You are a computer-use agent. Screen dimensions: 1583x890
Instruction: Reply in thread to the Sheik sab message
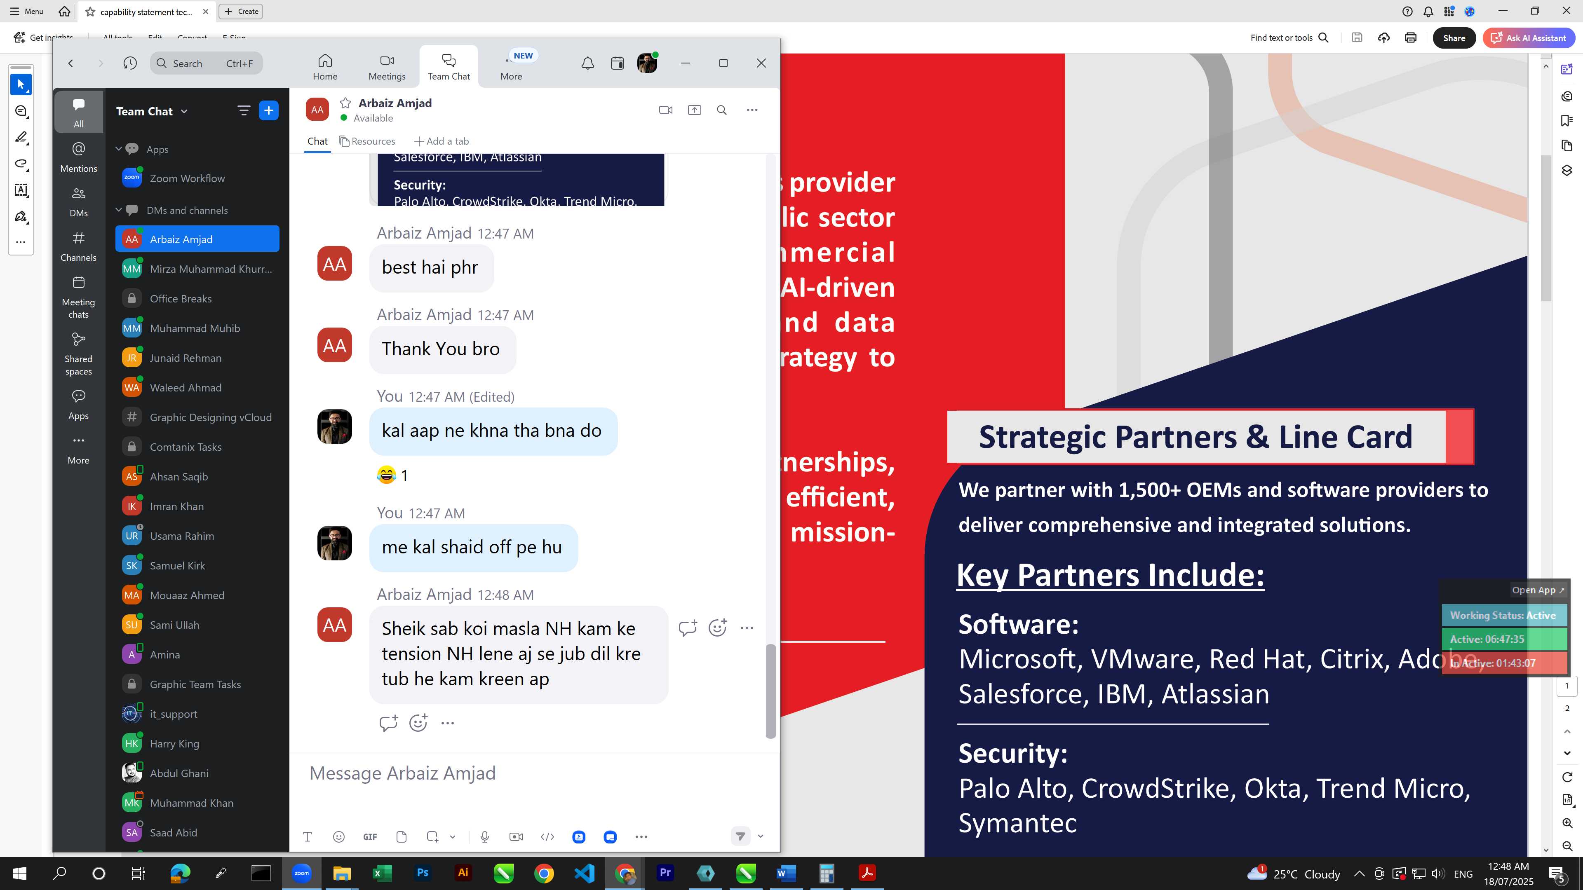click(x=688, y=628)
